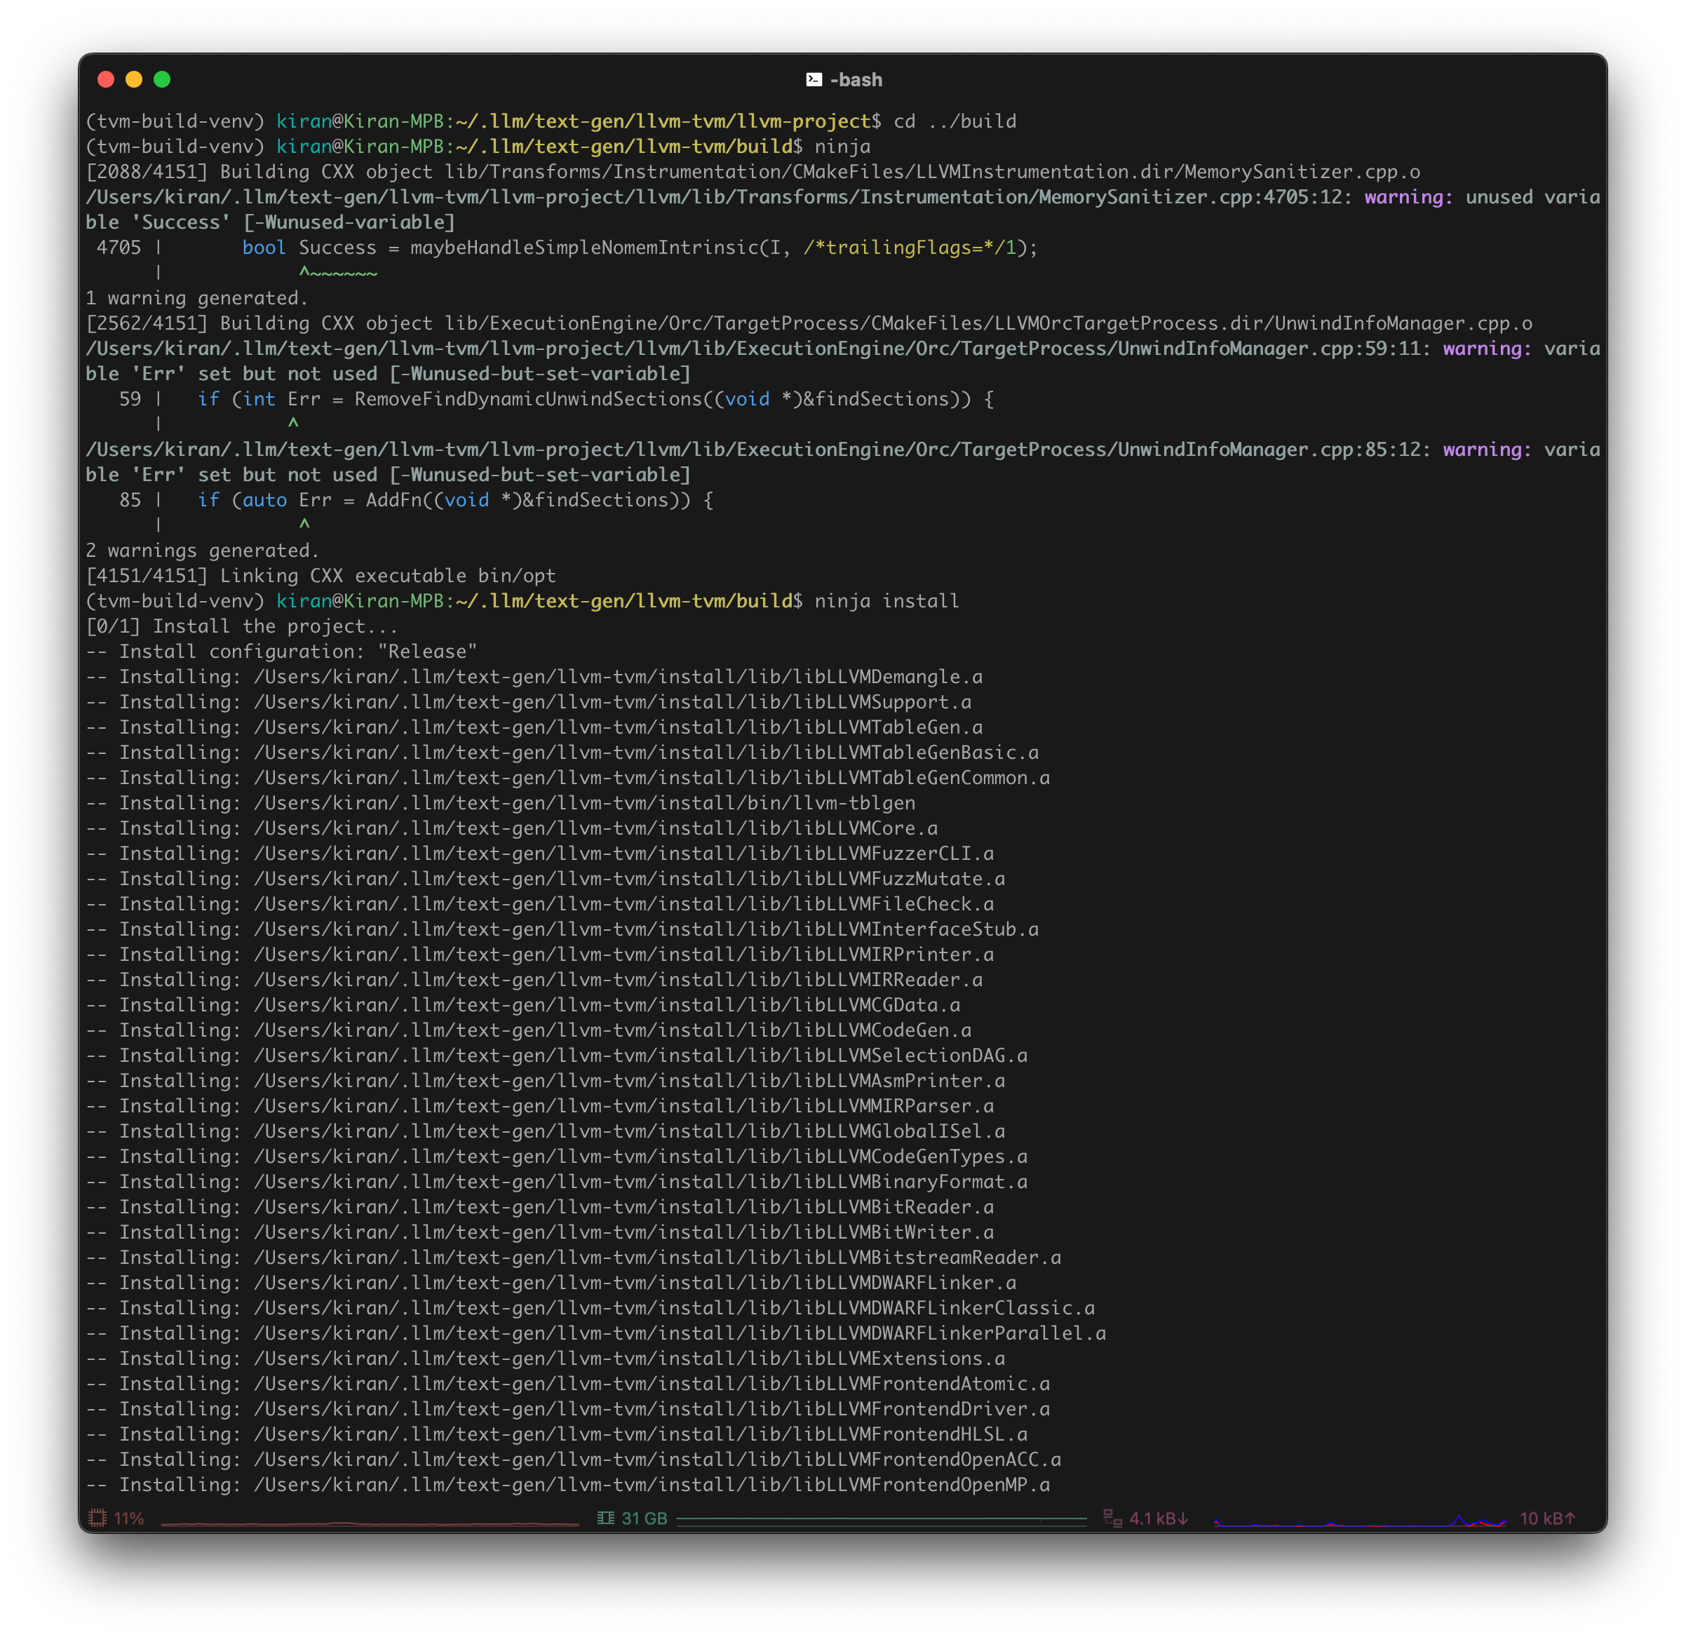1686x1637 pixels.
Task: Click the red close window button
Action: point(106,79)
